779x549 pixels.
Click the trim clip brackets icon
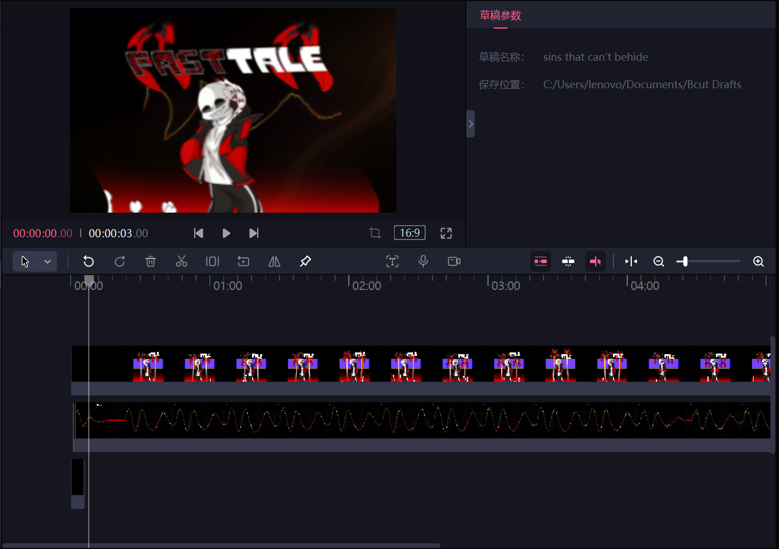(213, 261)
